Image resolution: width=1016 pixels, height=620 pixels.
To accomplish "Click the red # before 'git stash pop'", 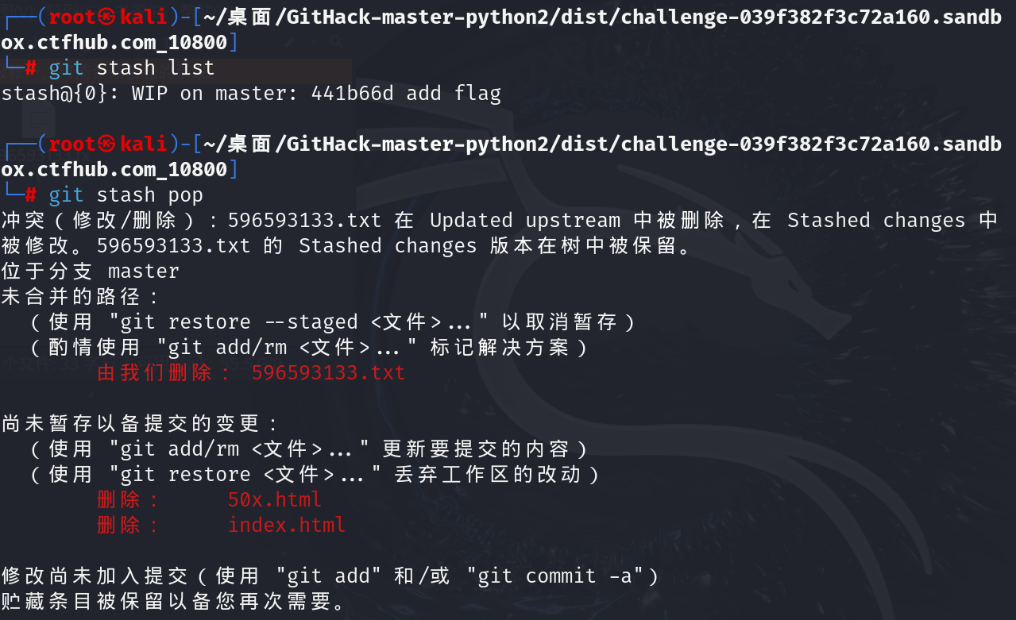I will tap(31, 195).
